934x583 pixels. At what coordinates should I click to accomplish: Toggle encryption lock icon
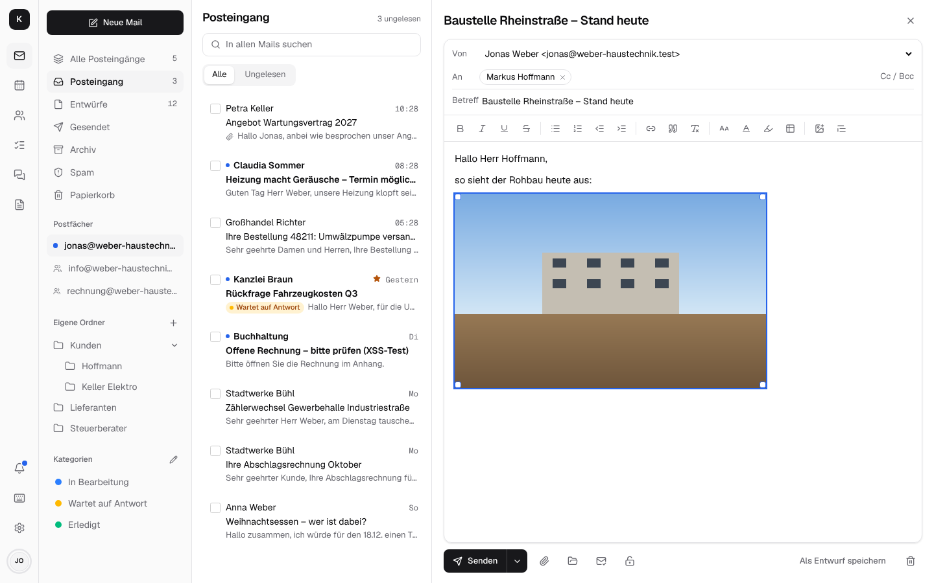[630, 561]
